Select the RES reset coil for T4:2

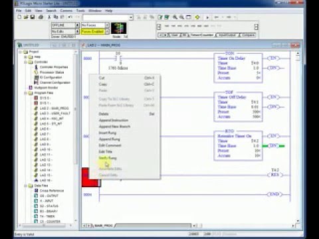(275, 175)
